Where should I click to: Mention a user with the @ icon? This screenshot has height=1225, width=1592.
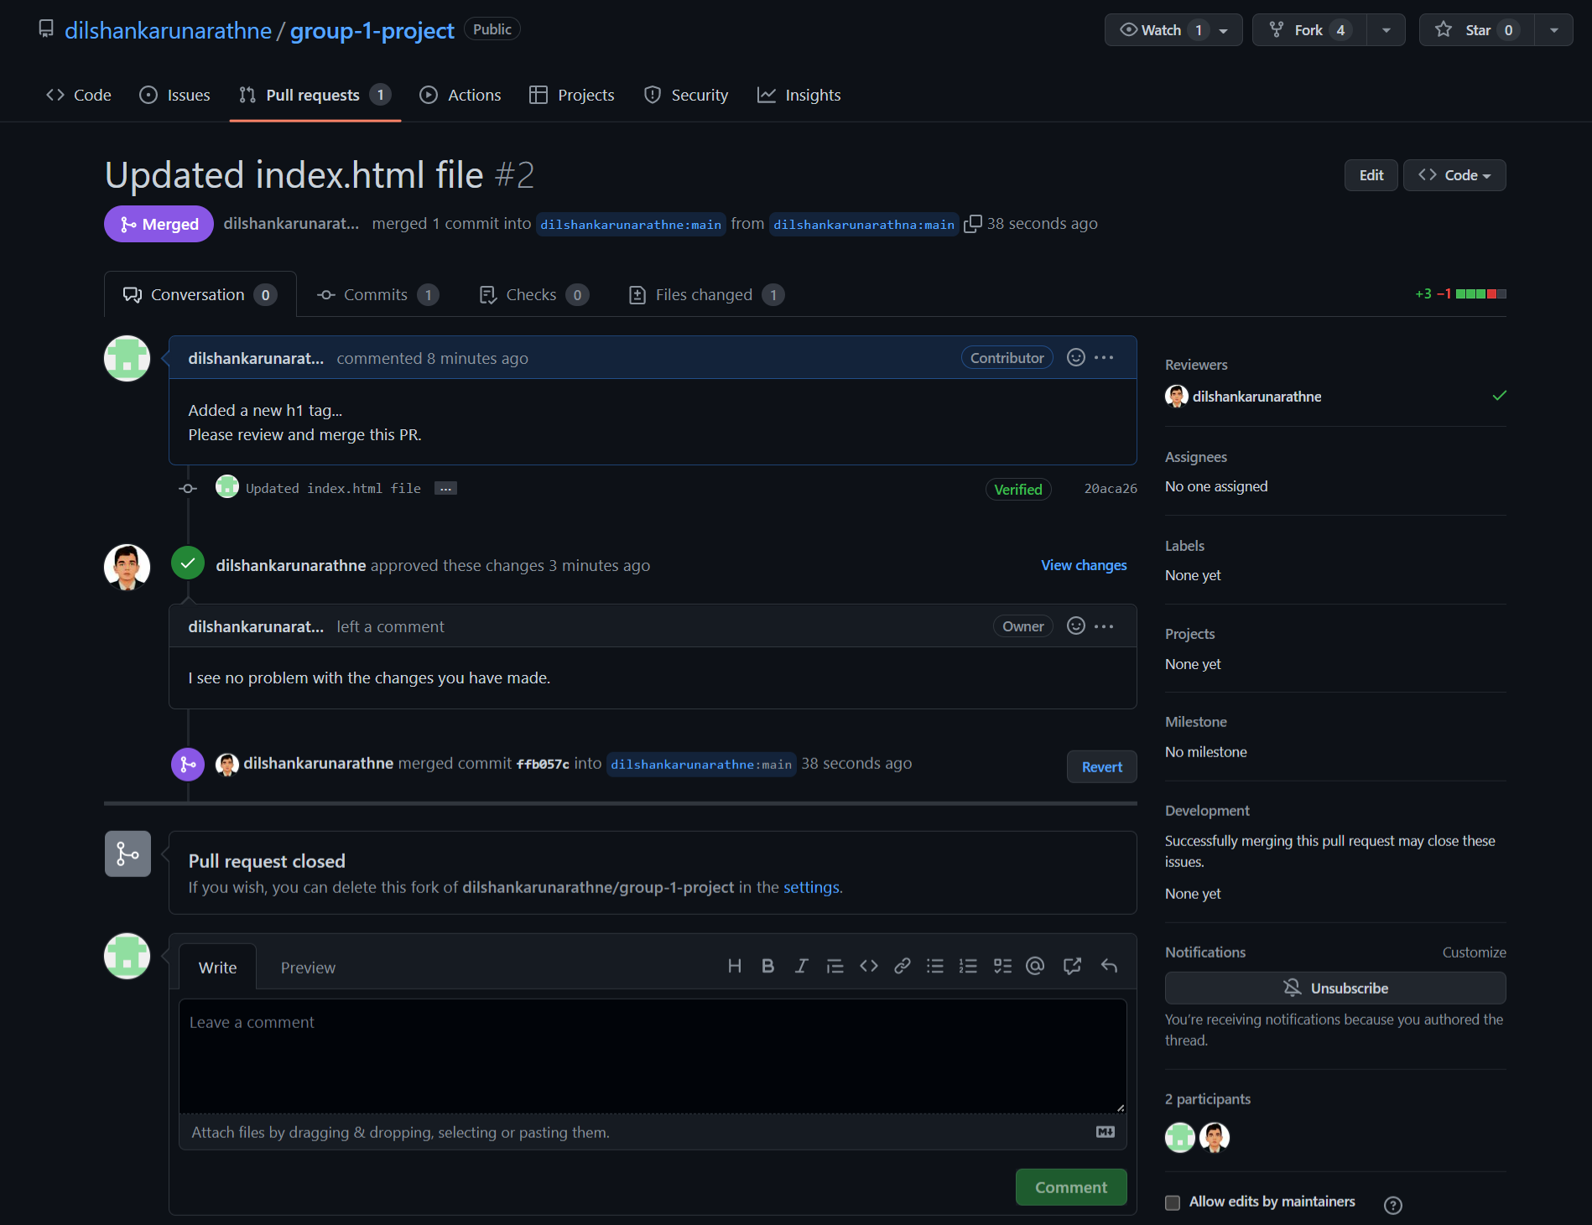(x=1035, y=966)
